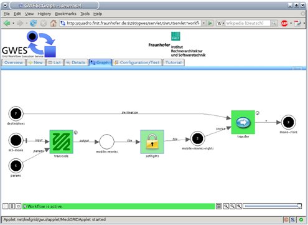Viewport: 308px width, 225px height.
Task: Click the status badge beside transcode
Action: pos(76,132)
